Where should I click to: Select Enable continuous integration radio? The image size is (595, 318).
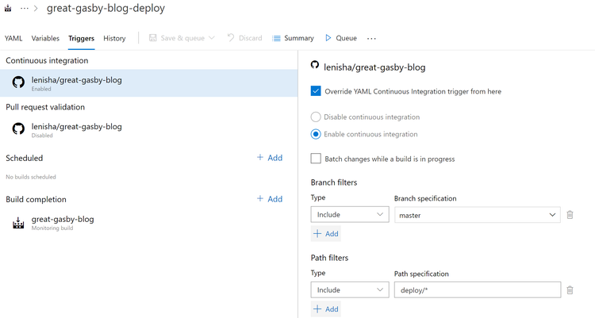coord(316,134)
